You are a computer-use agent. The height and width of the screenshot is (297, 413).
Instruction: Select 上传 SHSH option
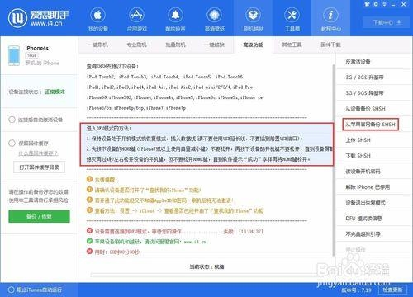[358, 140]
